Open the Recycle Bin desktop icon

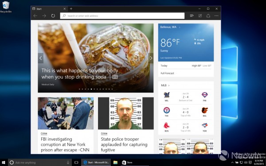(6, 7)
